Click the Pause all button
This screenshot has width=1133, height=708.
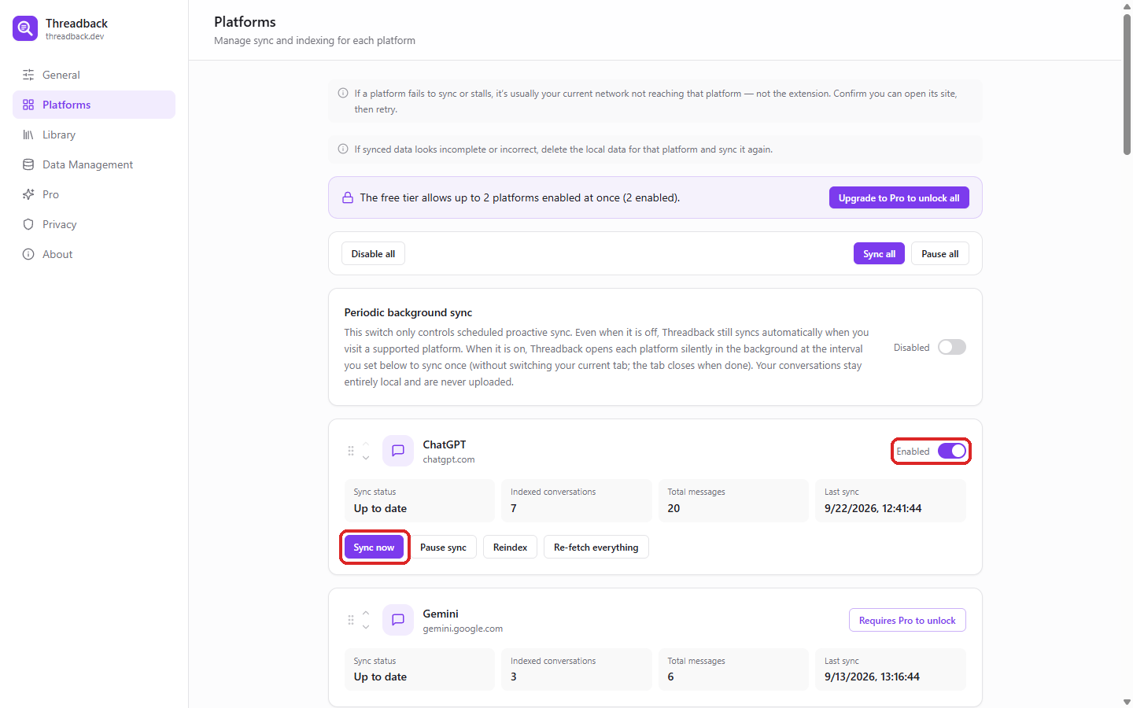[939, 253]
